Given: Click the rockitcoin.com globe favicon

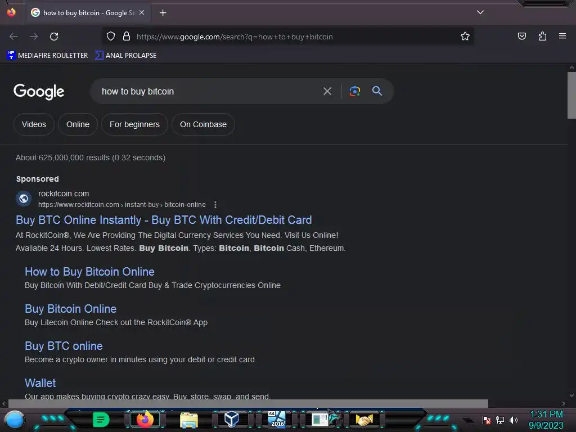Looking at the screenshot, I should [24, 199].
